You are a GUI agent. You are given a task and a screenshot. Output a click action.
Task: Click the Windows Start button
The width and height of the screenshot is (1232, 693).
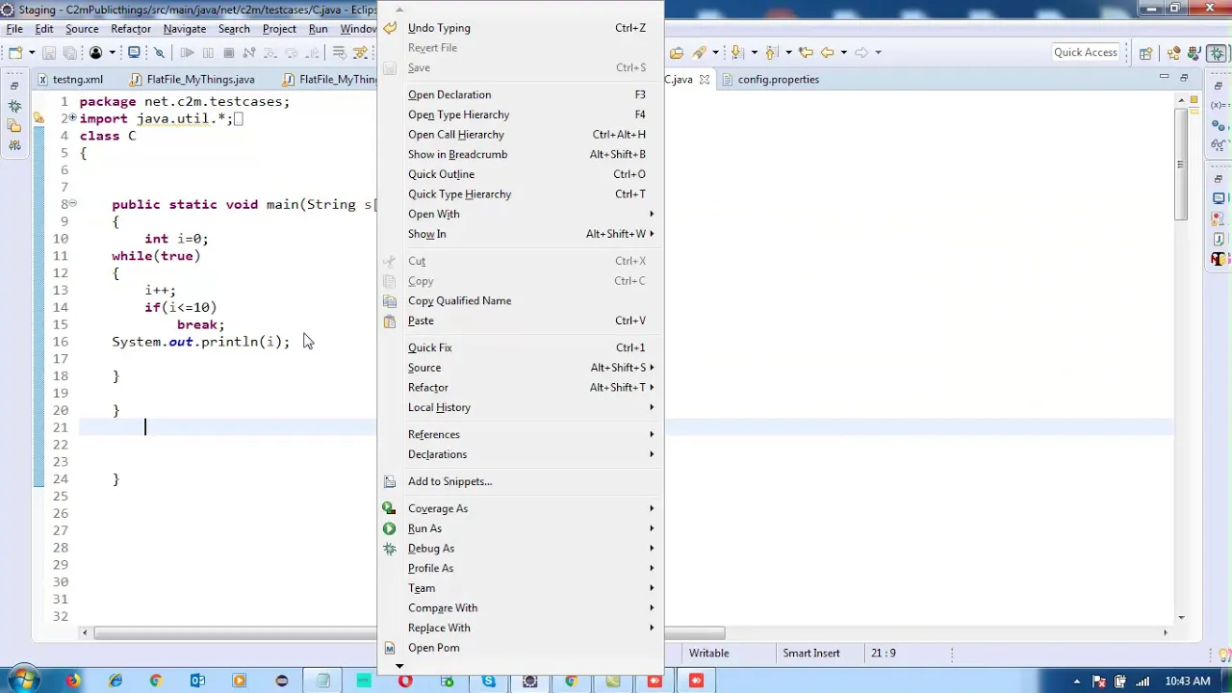(22, 680)
